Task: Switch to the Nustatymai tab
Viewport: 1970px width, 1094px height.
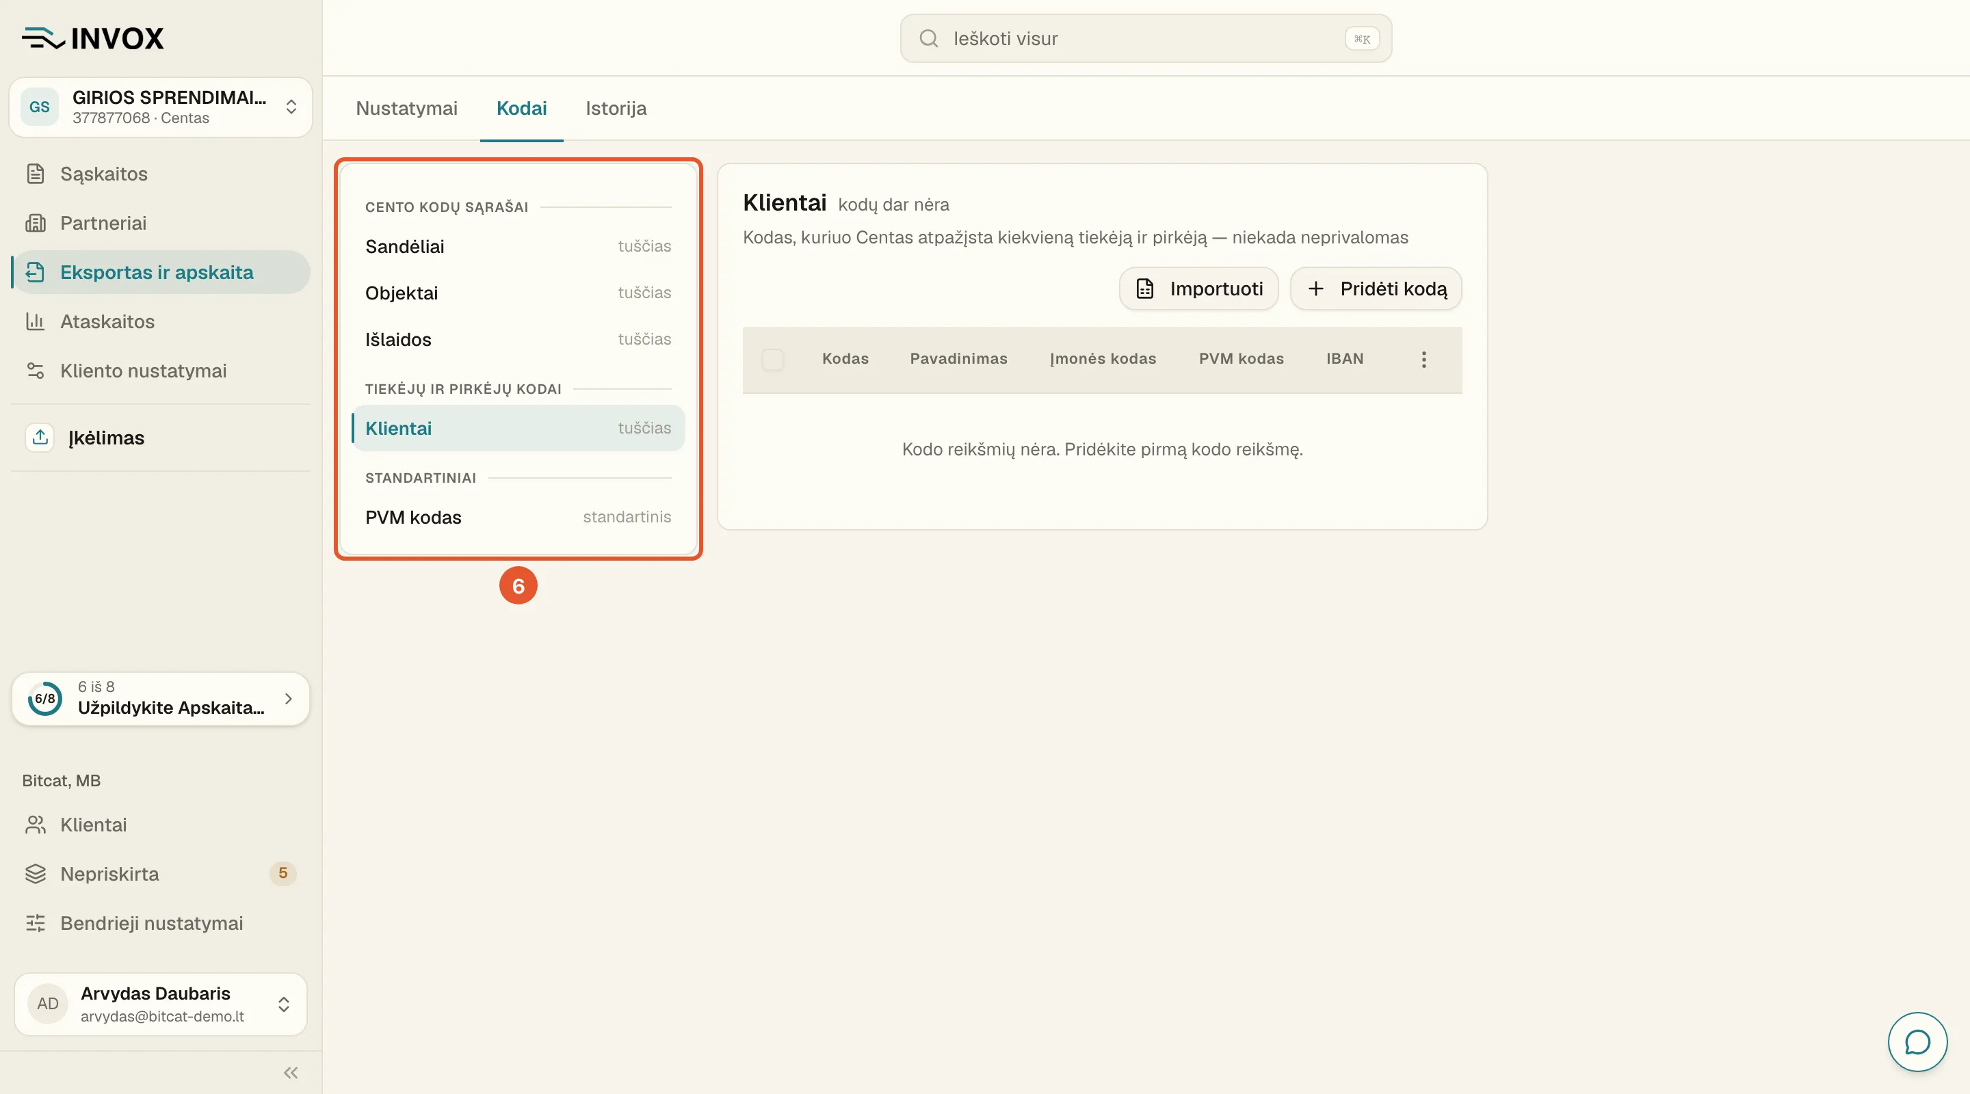Action: point(407,109)
